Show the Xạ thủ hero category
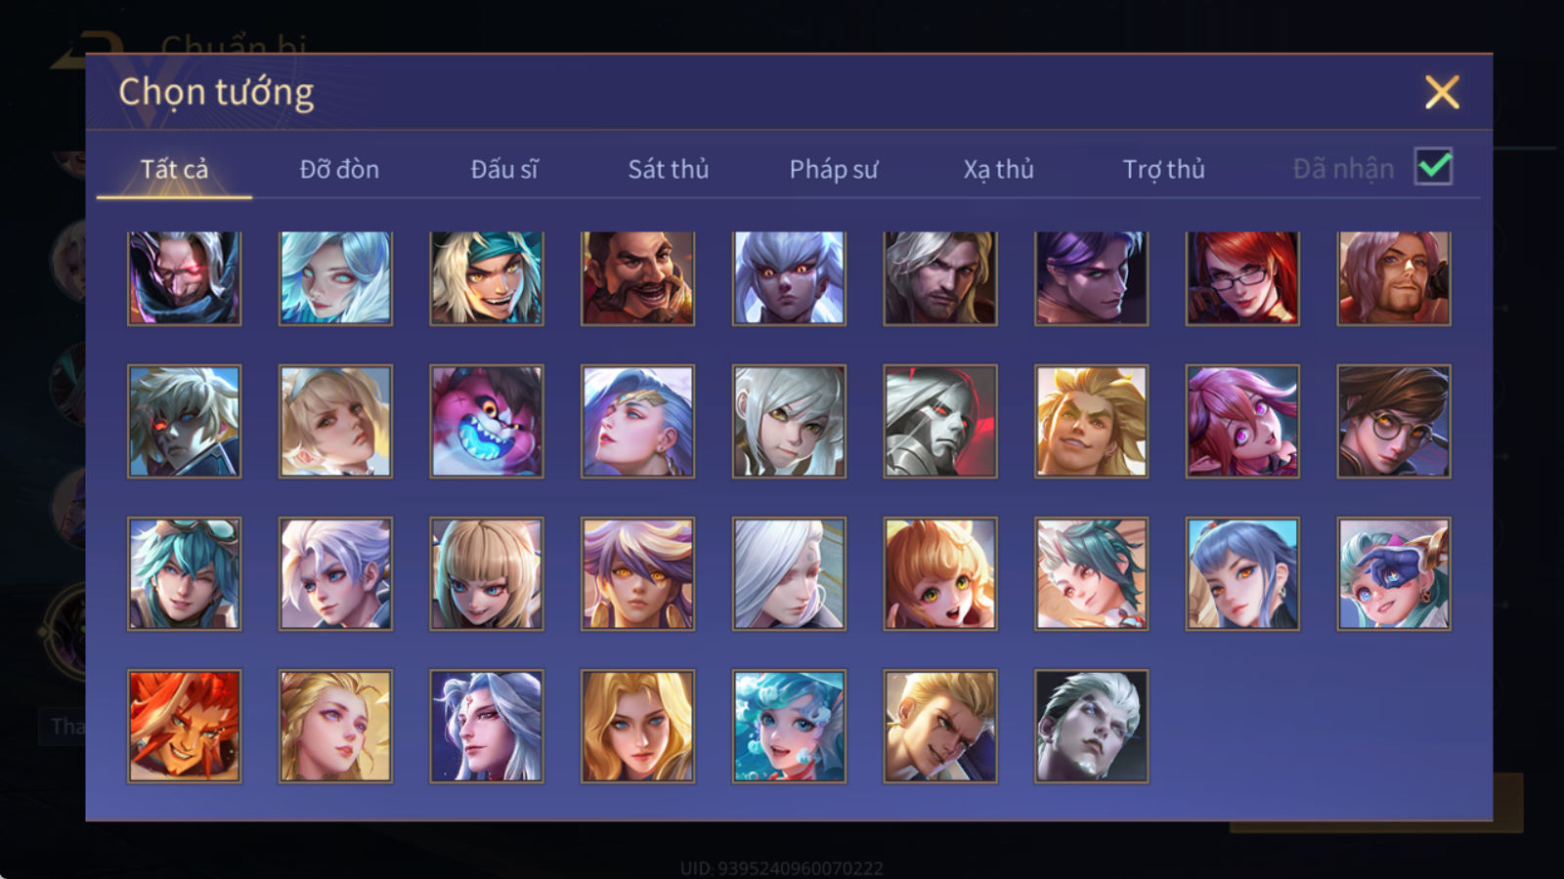The height and width of the screenshot is (879, 1564). pyautogui.click(x=998, y=169)
